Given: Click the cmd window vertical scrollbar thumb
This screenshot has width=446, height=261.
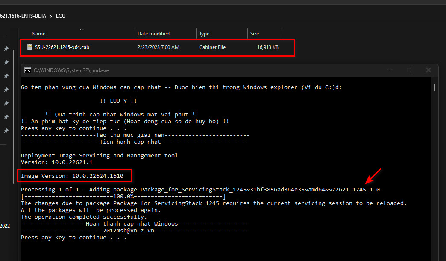Looking at the screenshot, I should 434,87.
